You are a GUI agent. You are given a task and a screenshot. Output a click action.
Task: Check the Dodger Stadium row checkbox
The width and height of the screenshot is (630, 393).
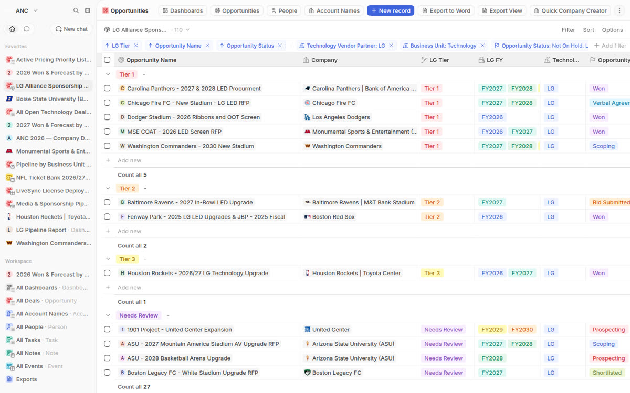107,117
